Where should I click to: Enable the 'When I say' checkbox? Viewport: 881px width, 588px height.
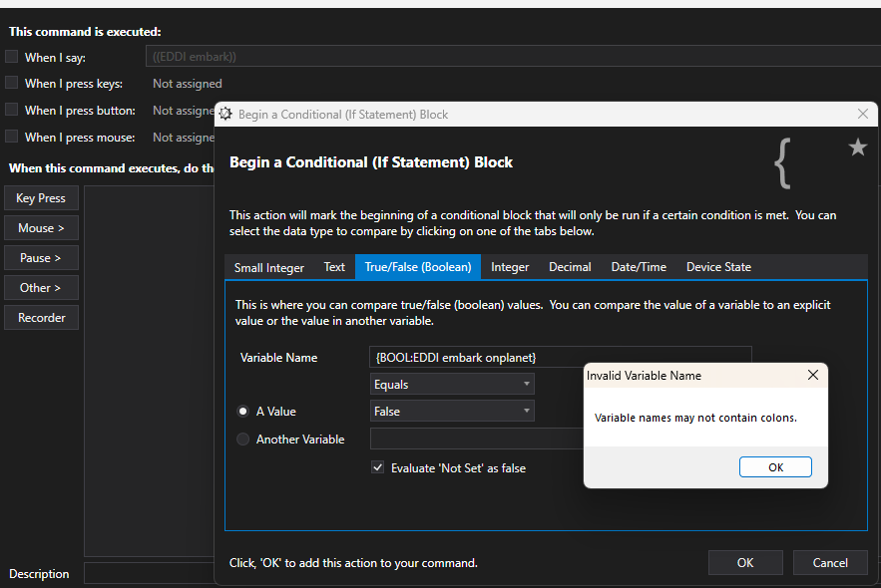point(11,57)
